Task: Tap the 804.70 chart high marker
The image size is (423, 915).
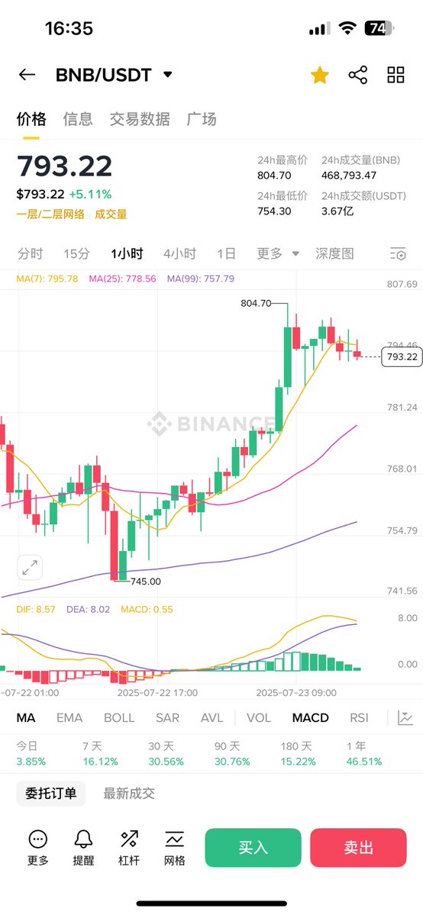Action: tap(257, 304)
